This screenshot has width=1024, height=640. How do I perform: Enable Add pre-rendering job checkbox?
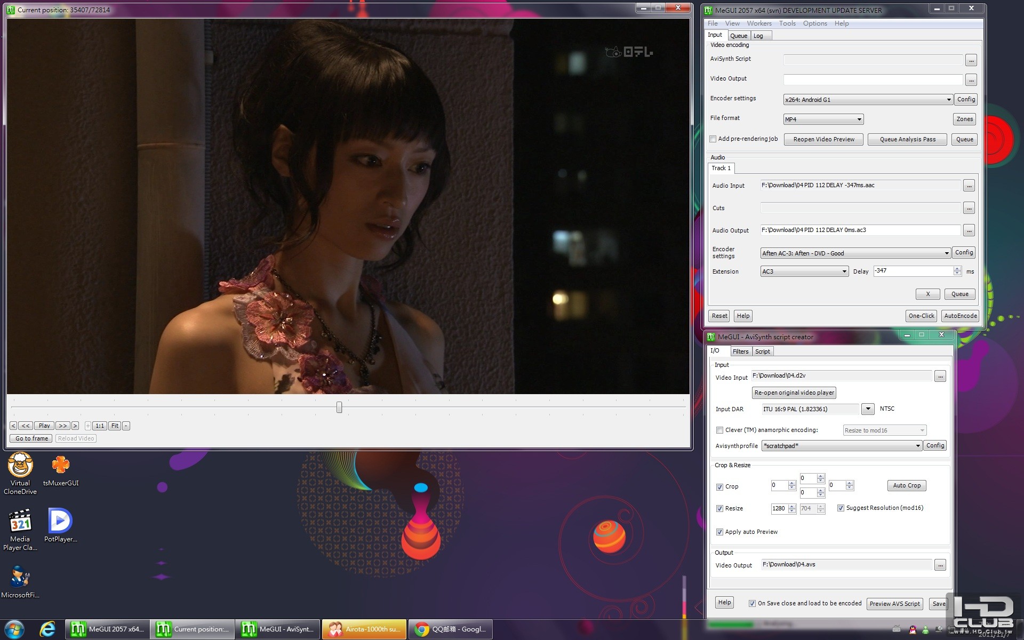[x=713, y=139]
